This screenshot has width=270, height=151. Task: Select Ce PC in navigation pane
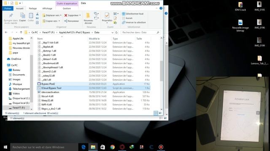click(x=12, y=65)
